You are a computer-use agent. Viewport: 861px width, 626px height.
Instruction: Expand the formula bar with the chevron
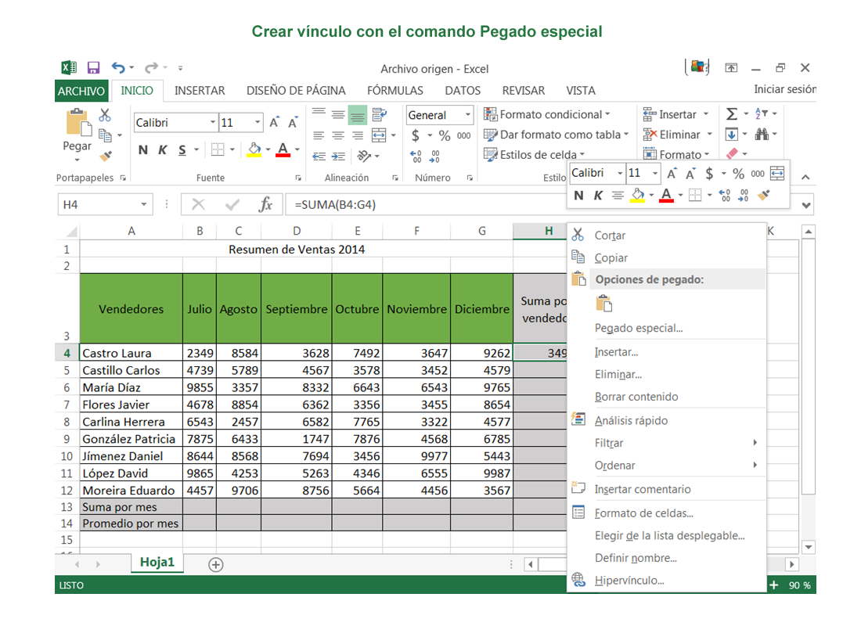point(806,205)
